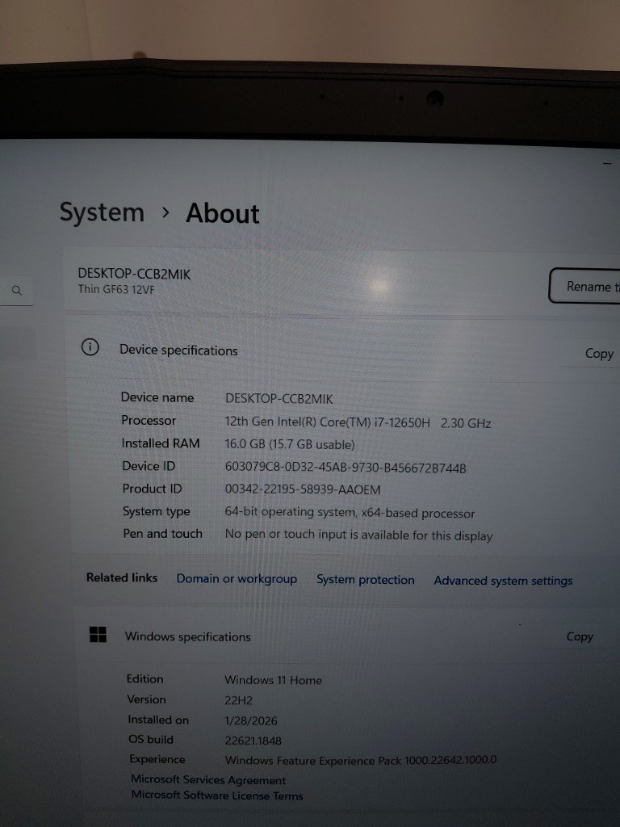Image resolution: width=620 pixels, height=827 pixels.
Task: Click the Thin GF63 12VF model name
Action: click(x=115, y=290)
